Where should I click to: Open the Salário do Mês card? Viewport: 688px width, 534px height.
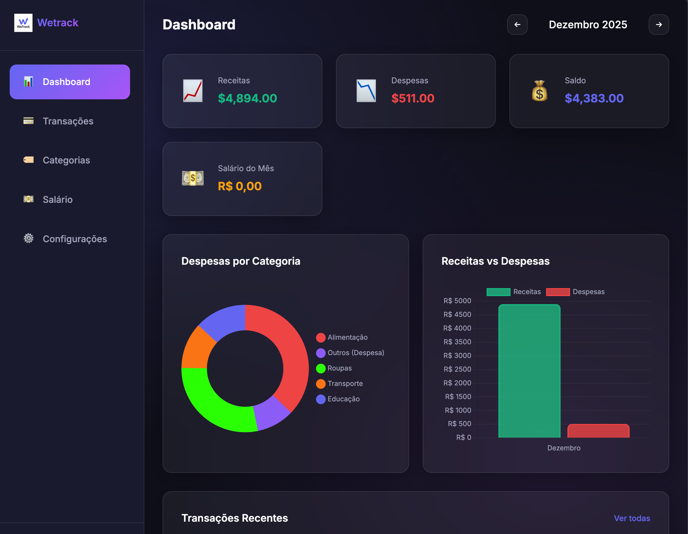tap(242, 178)
